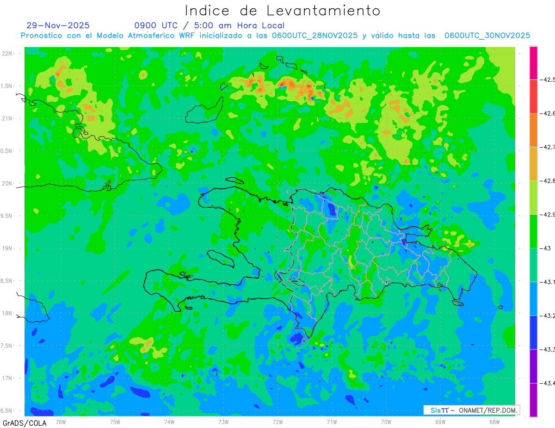Pick the red swatch between -42.5 and -42.6

pos(533,96)
